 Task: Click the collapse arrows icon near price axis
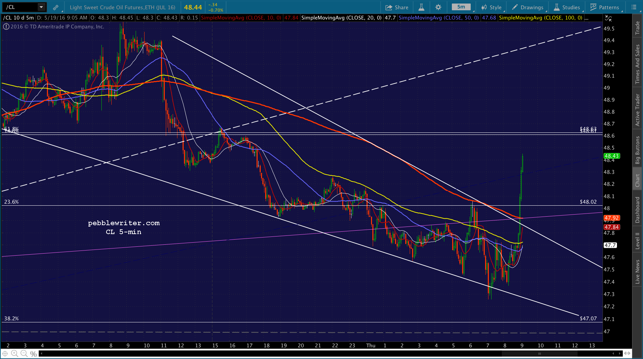click(x=608, y=18)
